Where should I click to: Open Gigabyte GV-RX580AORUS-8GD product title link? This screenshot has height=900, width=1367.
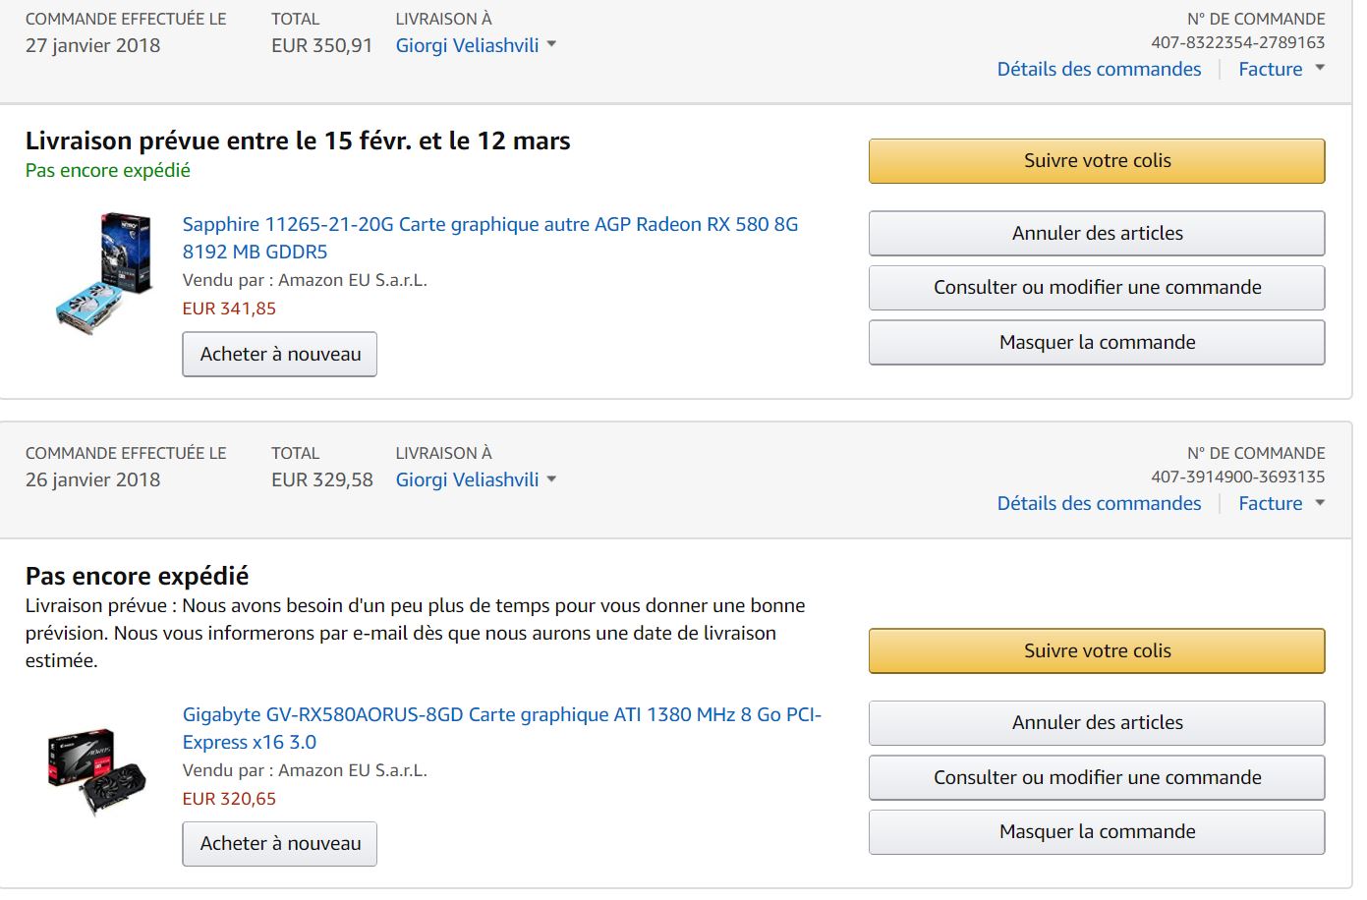tap(501, 715)
